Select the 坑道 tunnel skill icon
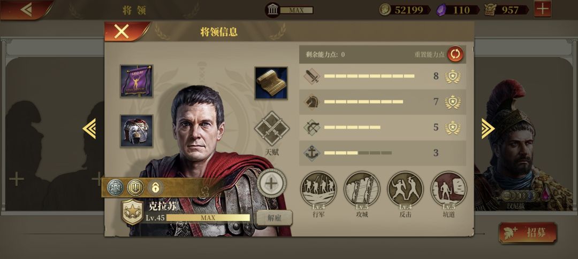Viewport: 578px width, 259px height. coord(448,189)
